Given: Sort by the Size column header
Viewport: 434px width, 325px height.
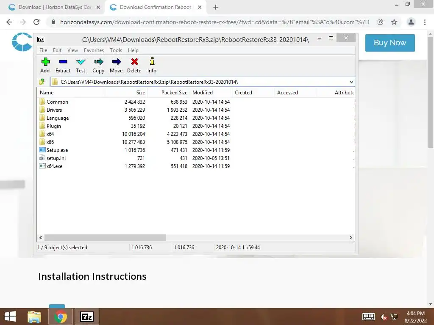Looking at the screenshot, I should [126, 93].
